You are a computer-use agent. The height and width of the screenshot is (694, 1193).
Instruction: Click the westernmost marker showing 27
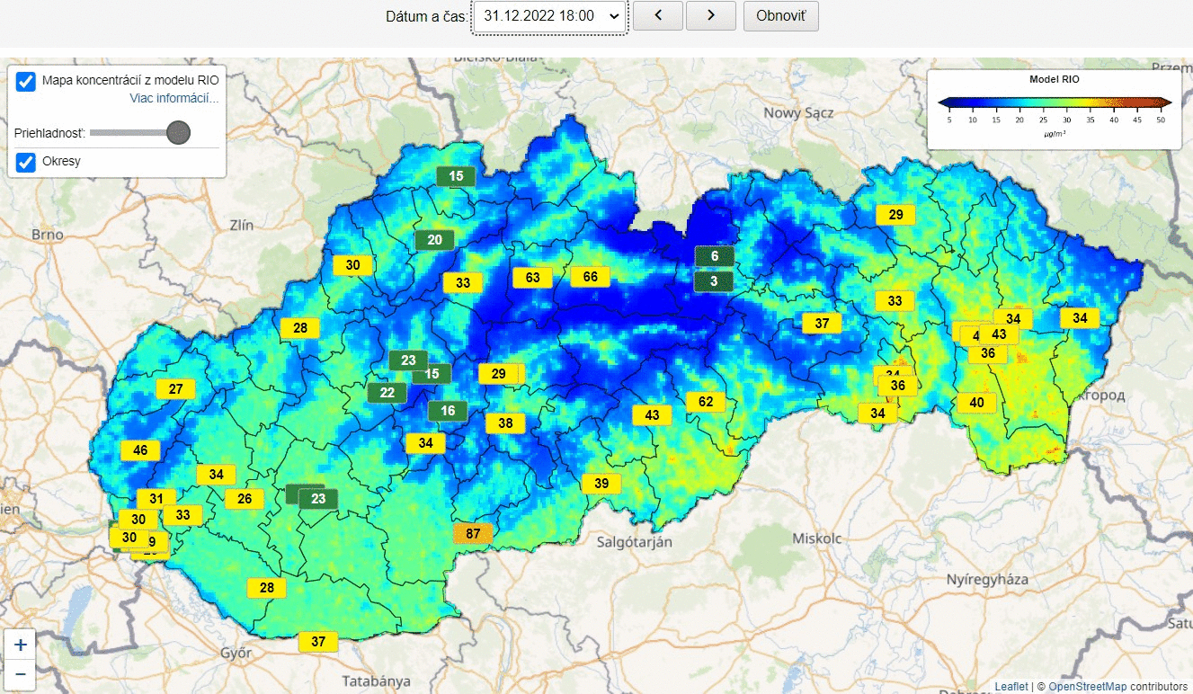pyautogui.click(x=175, y=388)
